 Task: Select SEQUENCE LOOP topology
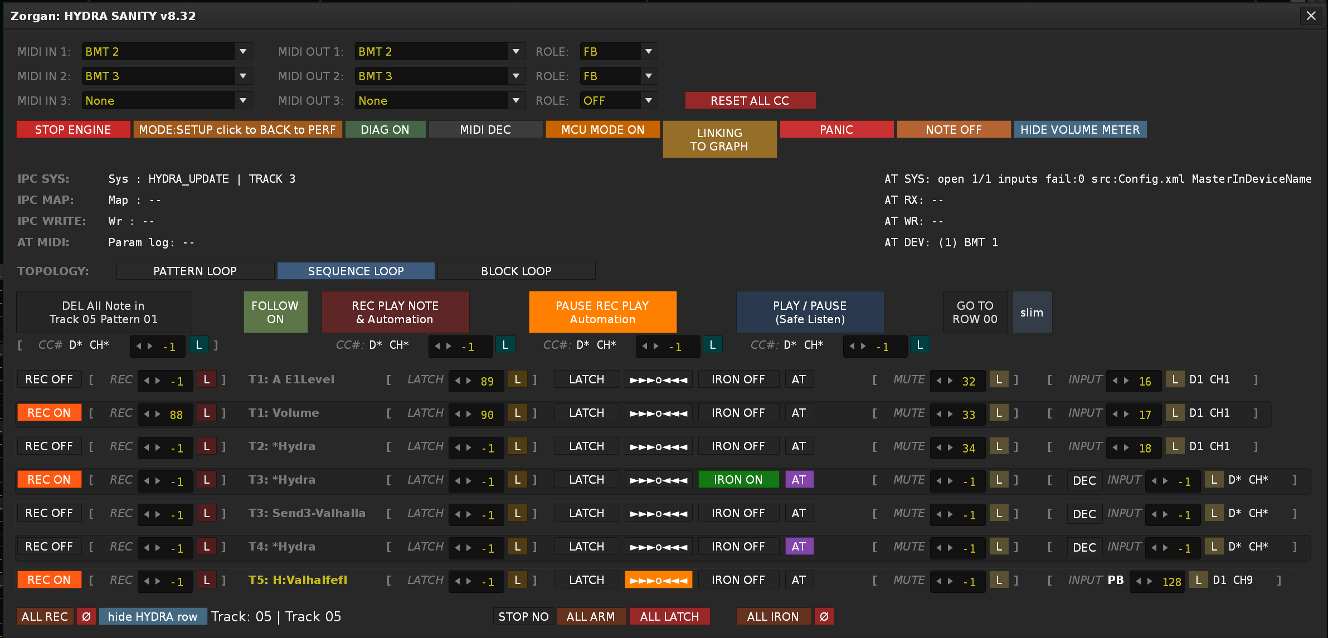pyautogui.click(x=356, y=271)
